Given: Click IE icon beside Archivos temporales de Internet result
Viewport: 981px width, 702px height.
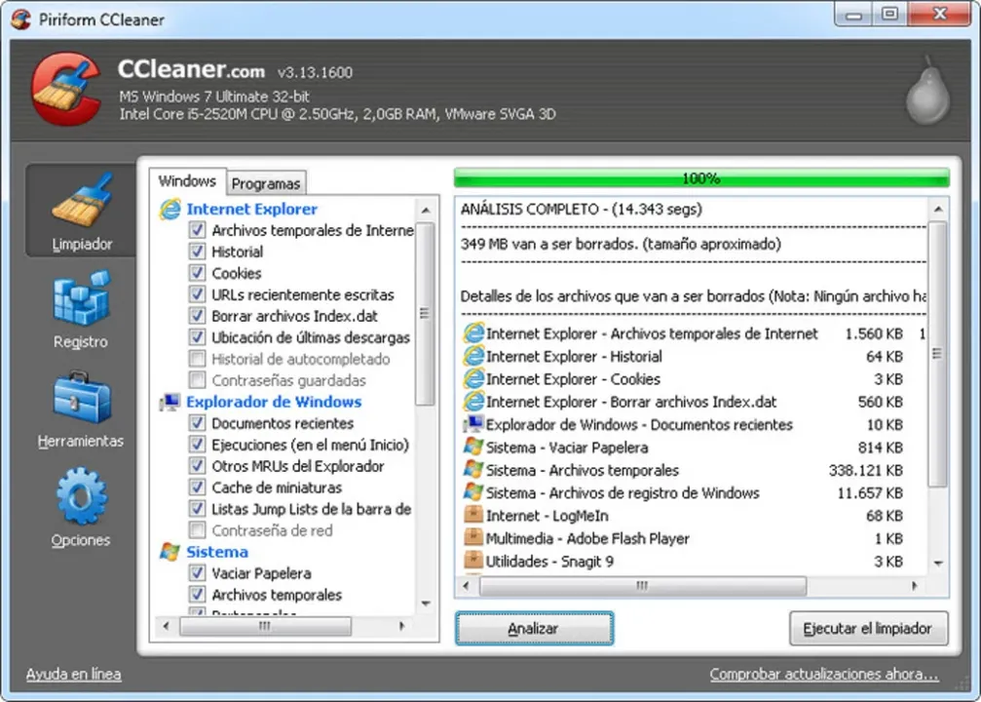Looking at the screenshot, I should pos(473,333).
